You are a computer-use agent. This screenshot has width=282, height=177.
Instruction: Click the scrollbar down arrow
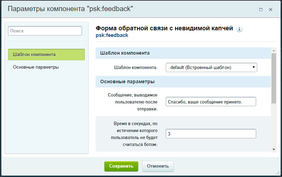click(274, 149)
